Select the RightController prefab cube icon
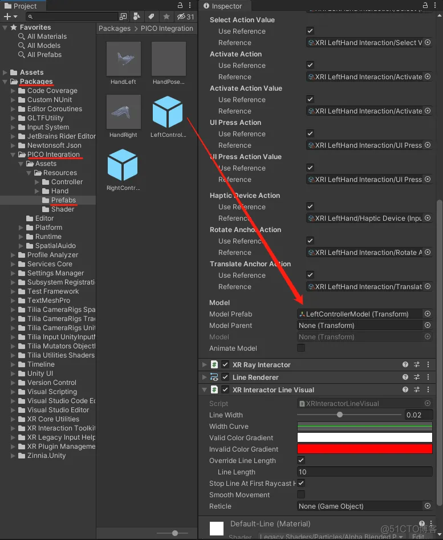This screenshot has width=443, height=540. pos(123,165)
